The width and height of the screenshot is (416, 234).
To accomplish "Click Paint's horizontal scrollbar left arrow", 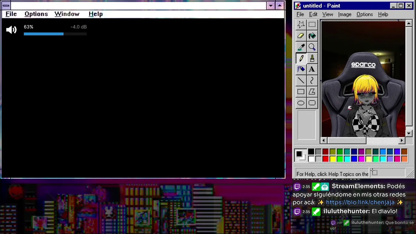I will tap(323, 140).
